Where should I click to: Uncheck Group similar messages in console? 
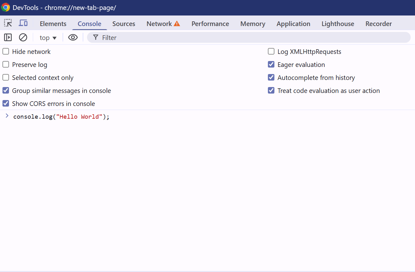click(6, 90)
